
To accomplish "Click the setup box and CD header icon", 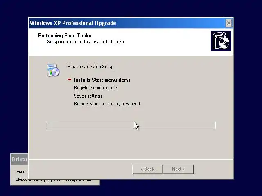I will [221, 40].
